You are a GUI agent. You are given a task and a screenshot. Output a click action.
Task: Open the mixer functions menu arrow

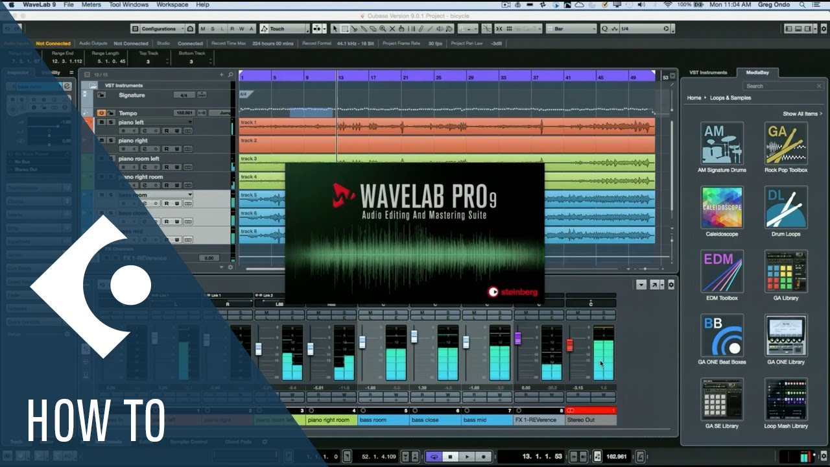[641, 285]
